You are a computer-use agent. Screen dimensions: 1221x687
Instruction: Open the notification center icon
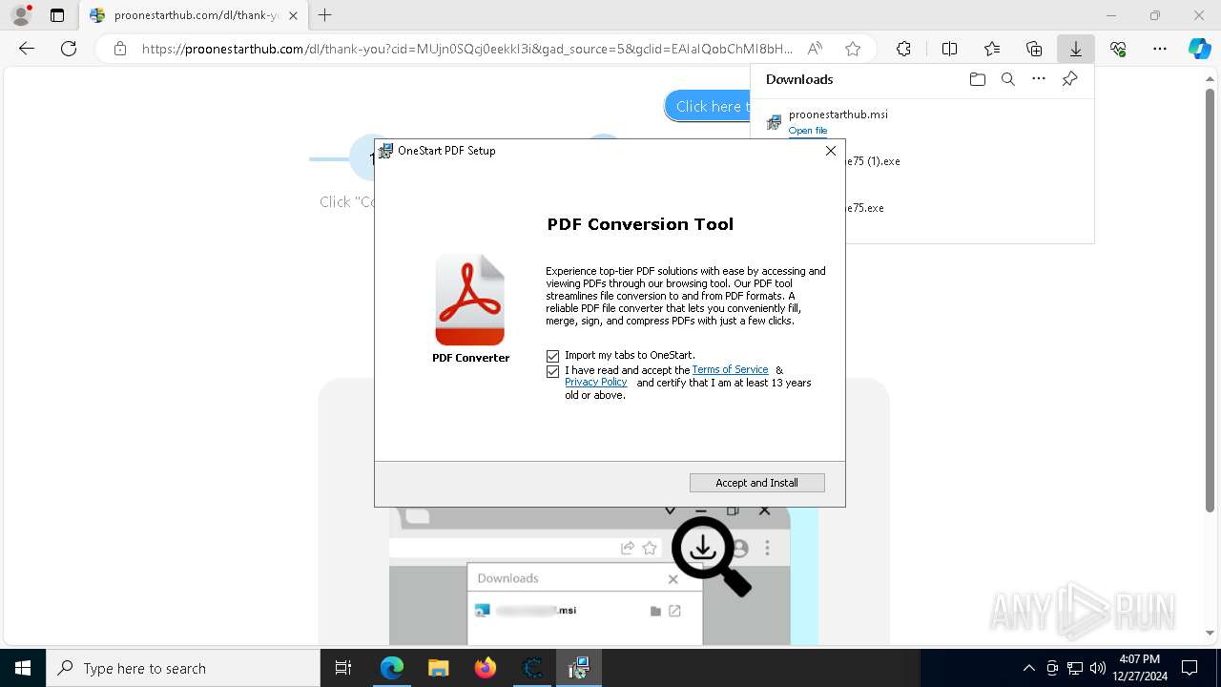(1190, 668)
